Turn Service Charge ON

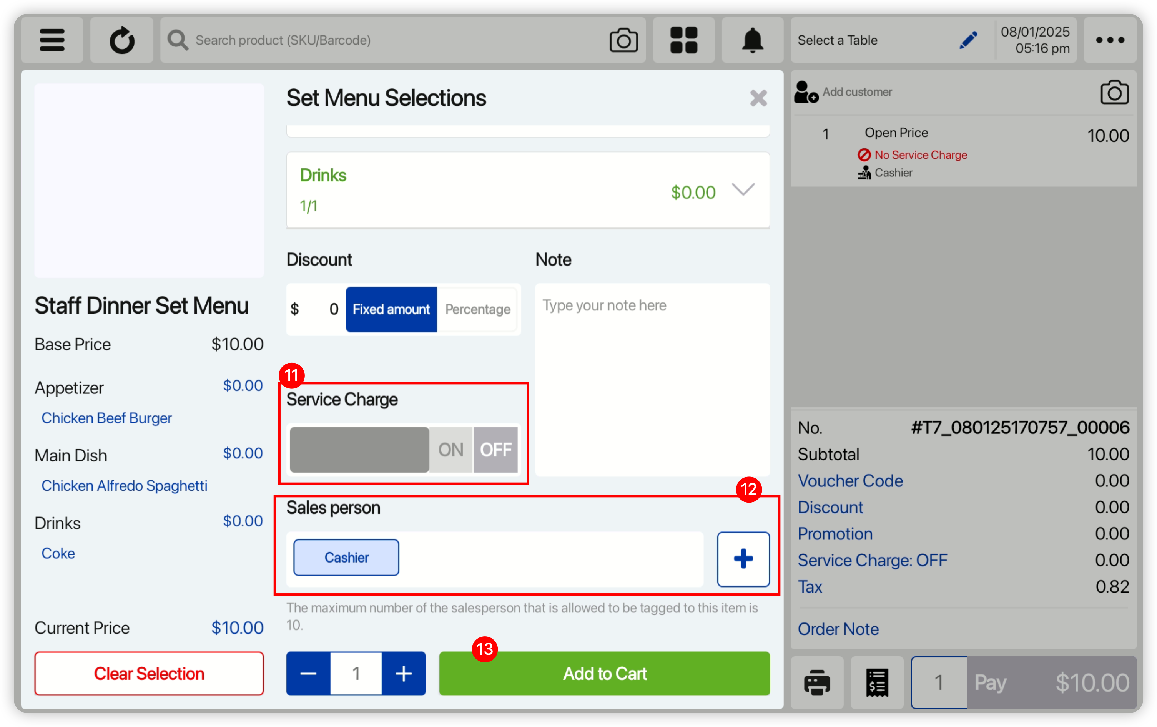point(450,450)
